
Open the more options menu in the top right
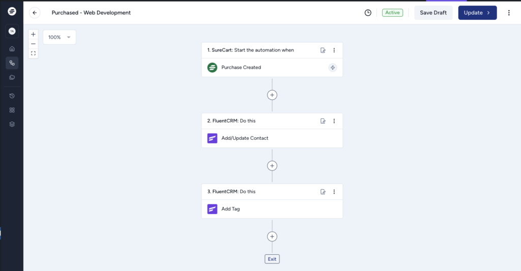pyautogui.click(x=509, y=13)
